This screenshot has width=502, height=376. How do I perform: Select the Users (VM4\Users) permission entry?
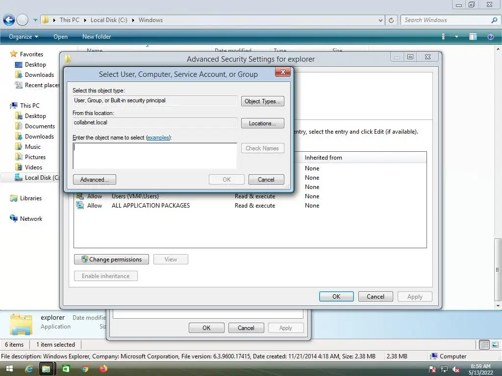[x=250, y=196]
